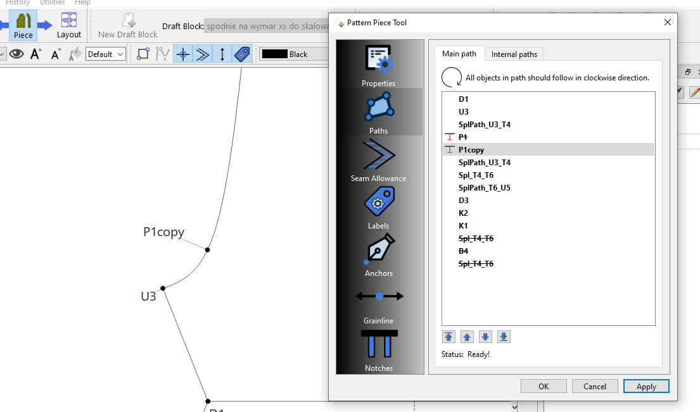The width and height of the screenshot is (700, 412).
Task: Open the Black pen color dropdown
Action: click(x=293, y=54)
